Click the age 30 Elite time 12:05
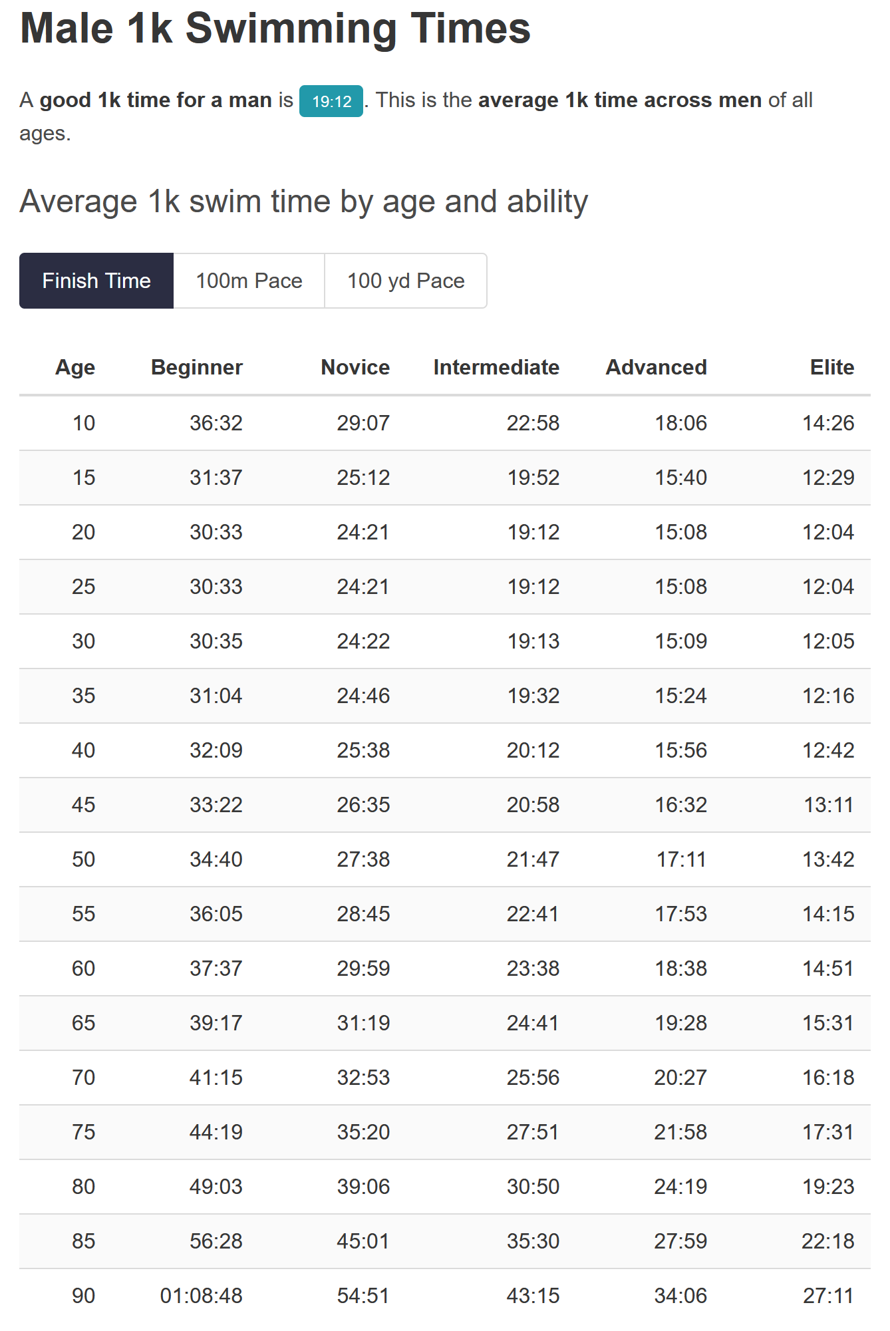Screen dimensions: 890x1331 [x=828, y=641]
